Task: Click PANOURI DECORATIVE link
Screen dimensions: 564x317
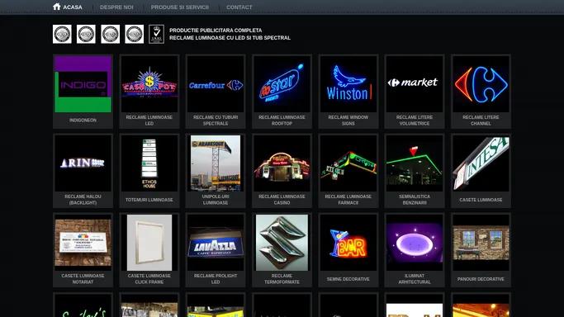Action: pyautogui.click(x=481, y=279)
